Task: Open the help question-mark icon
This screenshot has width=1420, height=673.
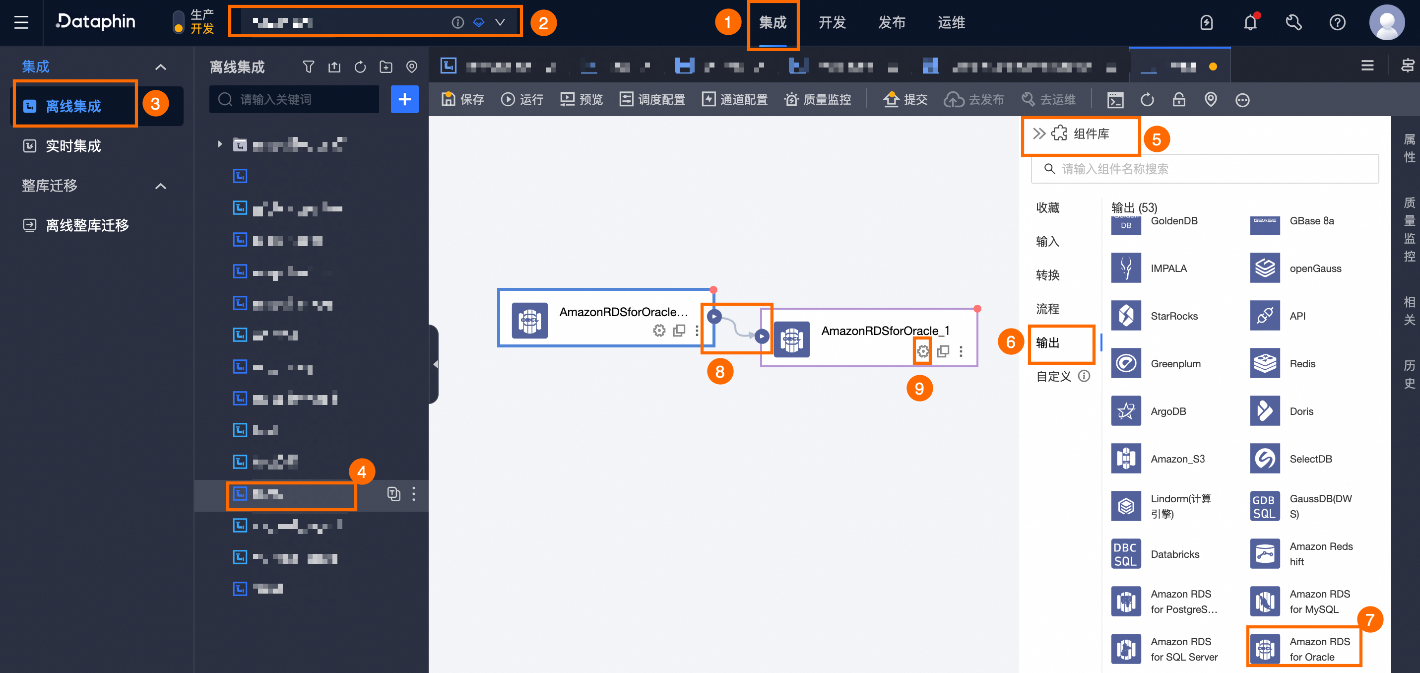Action: point(1337,23)
